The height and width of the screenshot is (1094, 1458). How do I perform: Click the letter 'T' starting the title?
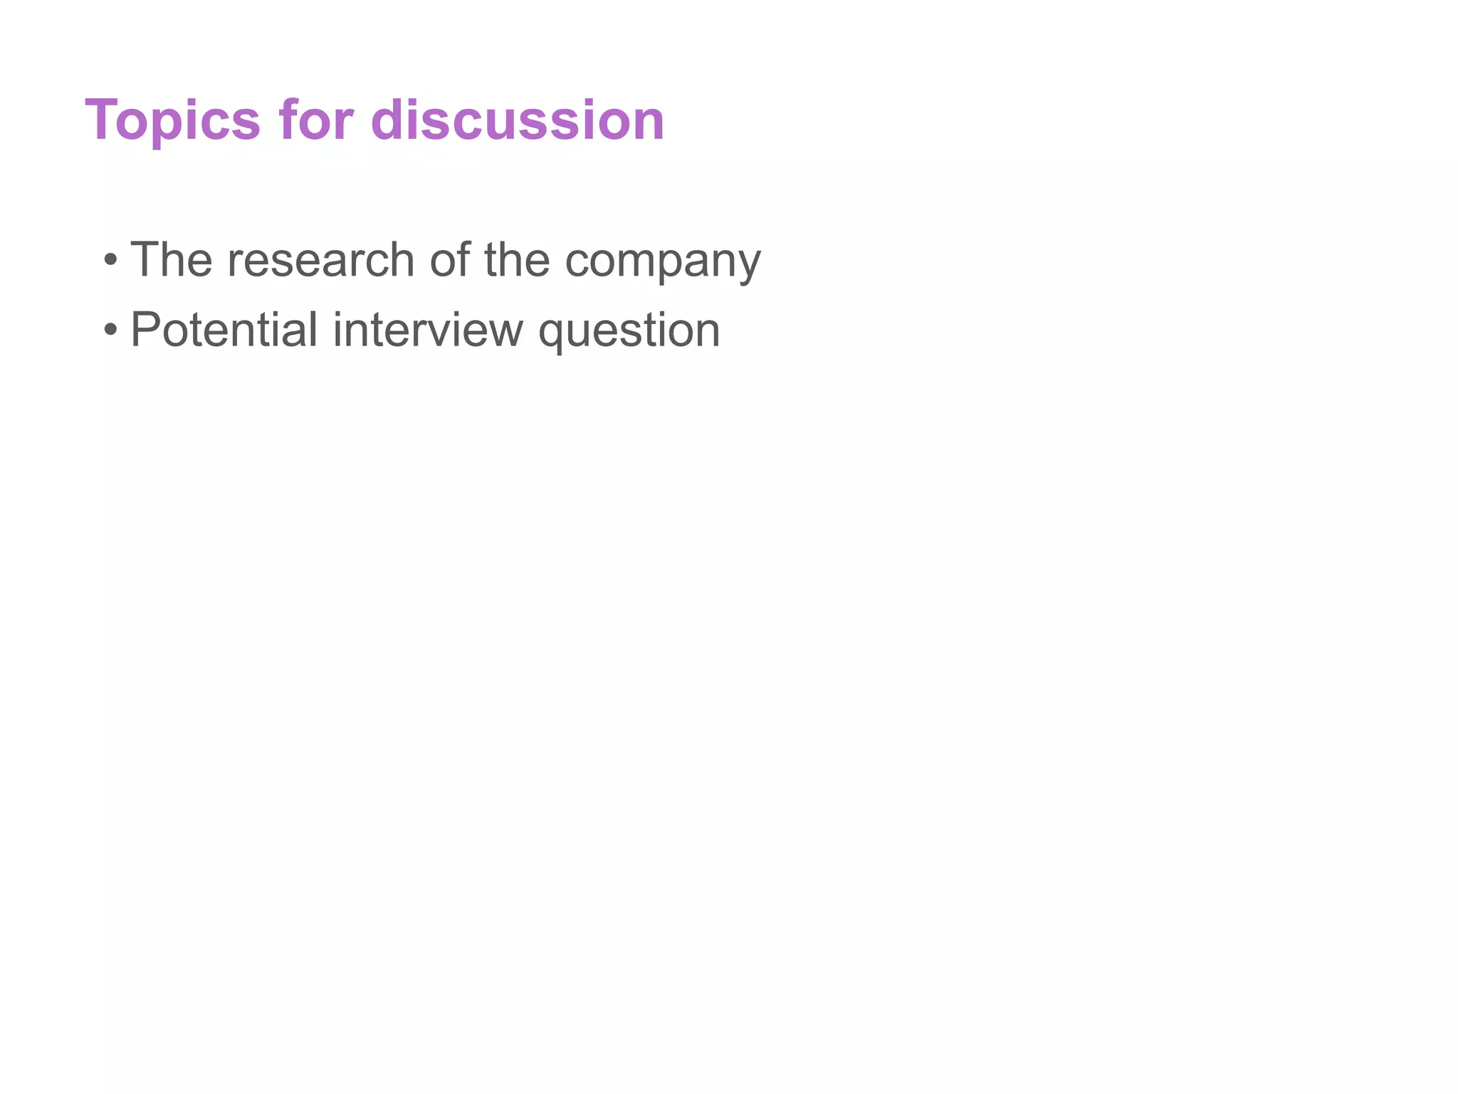coord(102,120)
